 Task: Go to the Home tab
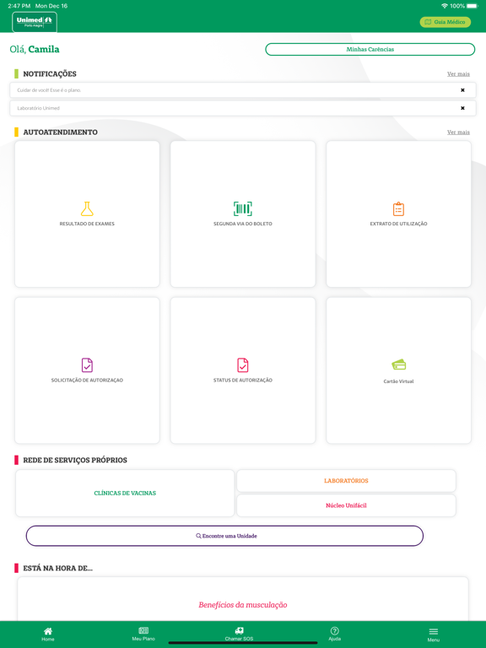[48, 634]
